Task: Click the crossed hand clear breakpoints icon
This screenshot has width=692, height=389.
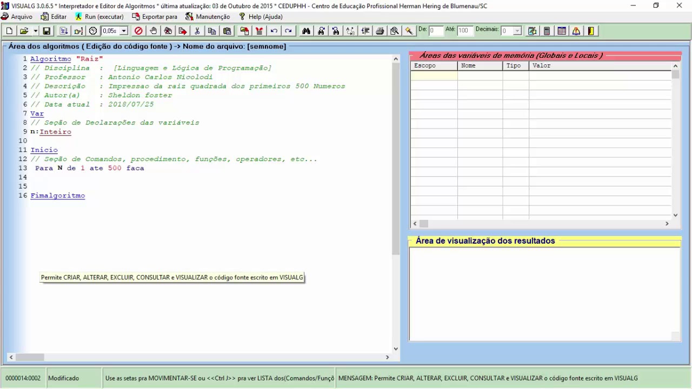Action: tap(168, 31)
